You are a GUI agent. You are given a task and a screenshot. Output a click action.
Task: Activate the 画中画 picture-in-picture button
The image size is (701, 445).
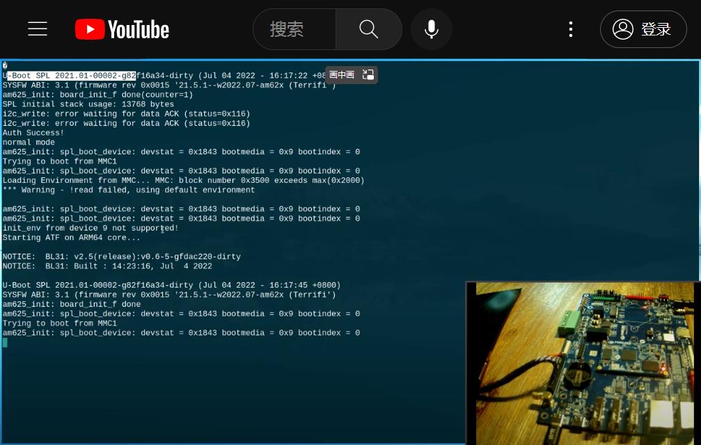pyautogui.click(x=352, y=74)
